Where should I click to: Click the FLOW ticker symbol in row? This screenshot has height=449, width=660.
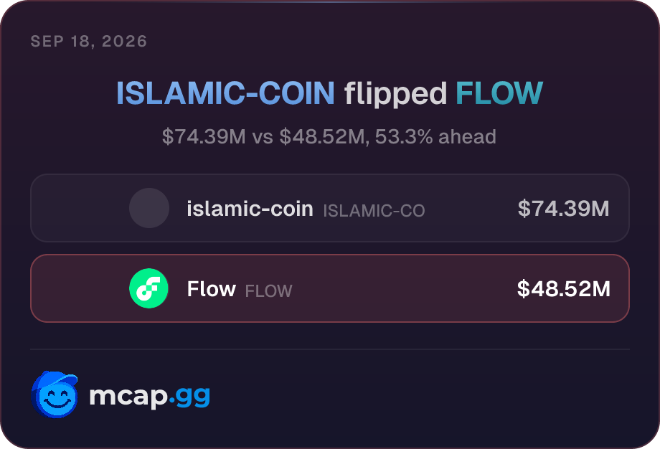268,291
